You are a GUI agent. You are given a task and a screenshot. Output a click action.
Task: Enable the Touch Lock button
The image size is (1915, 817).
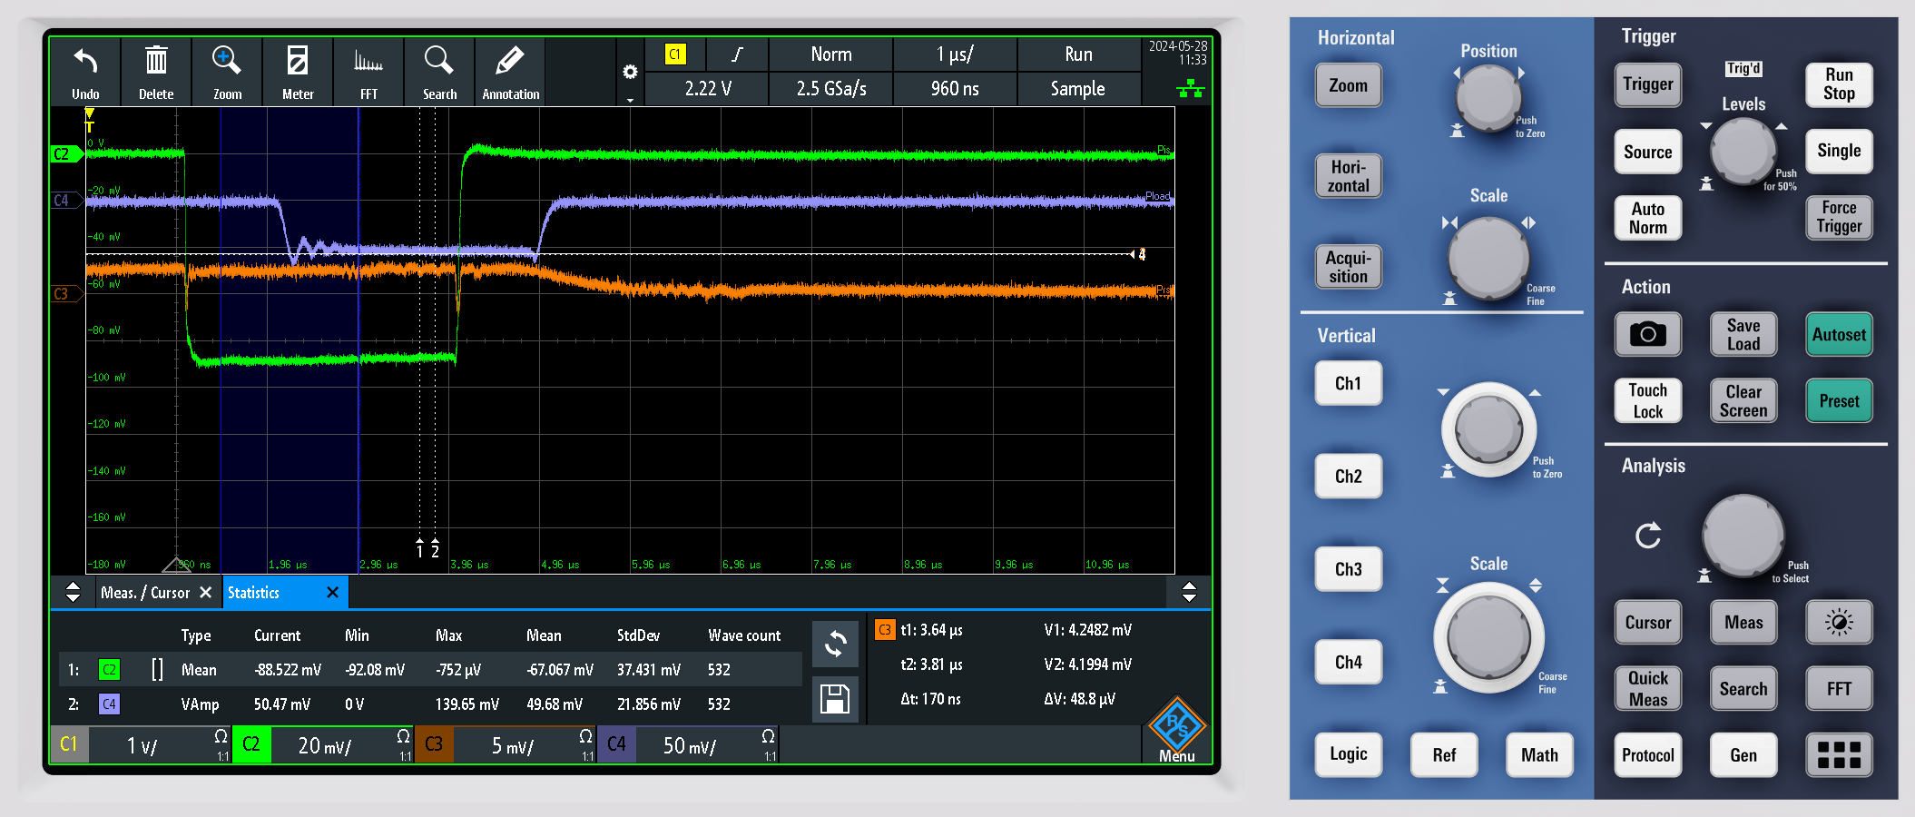1647,400
